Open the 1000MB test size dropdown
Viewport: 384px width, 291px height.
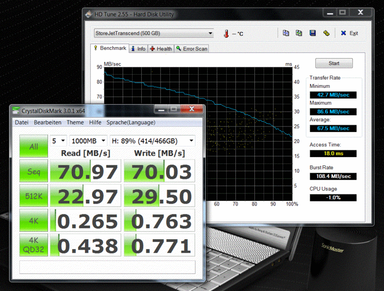pyautogui.click(x=88, y=141)
